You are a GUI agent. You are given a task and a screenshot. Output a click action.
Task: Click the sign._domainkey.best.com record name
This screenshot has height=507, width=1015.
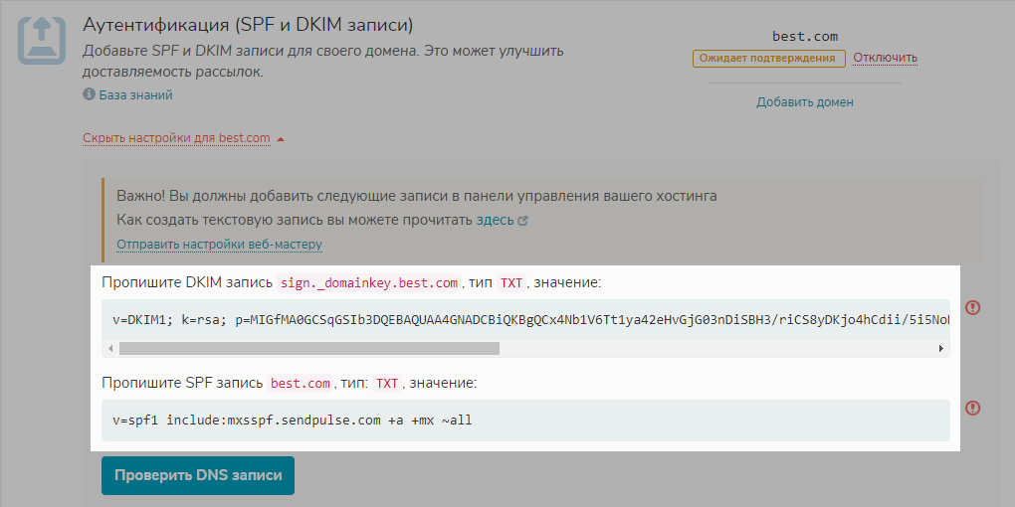coord(368,283)
